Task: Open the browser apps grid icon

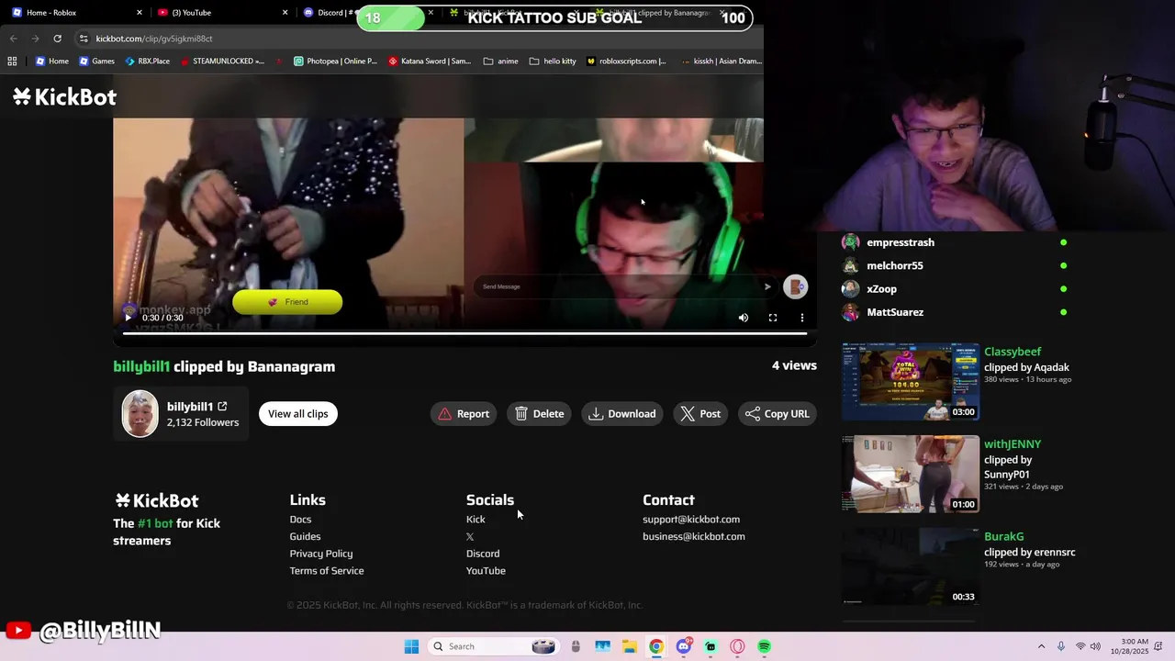Action: click(12, 62)
